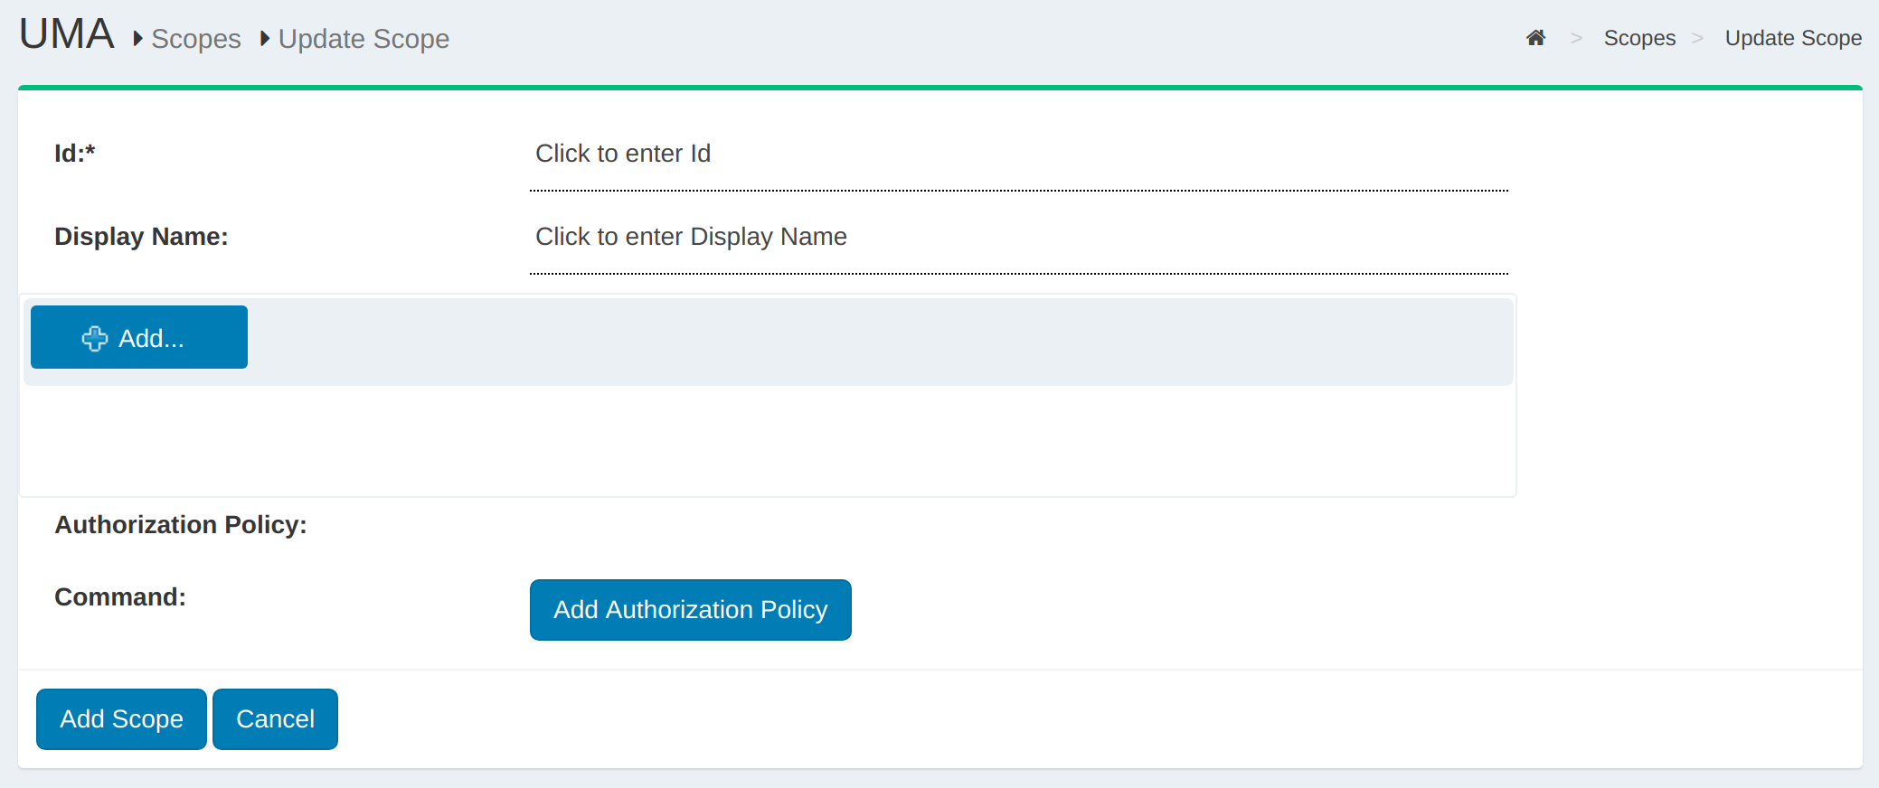Click the Id field label

tap(75, 154)
